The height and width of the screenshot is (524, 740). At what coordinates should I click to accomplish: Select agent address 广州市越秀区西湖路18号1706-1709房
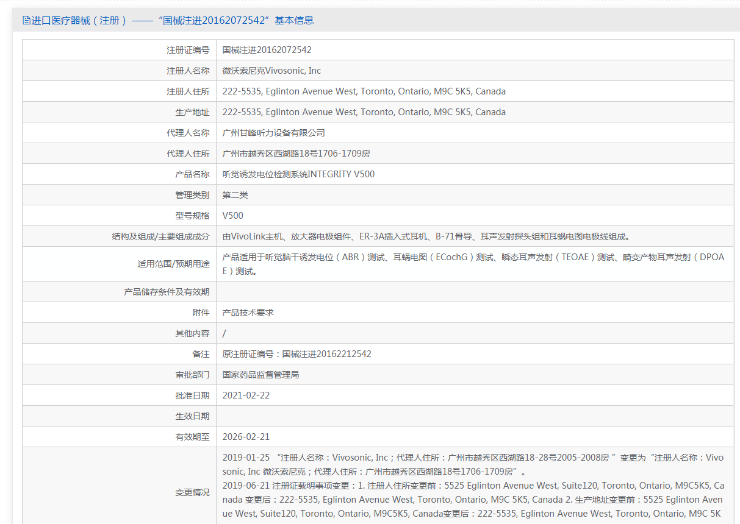(x=296, y=154)
